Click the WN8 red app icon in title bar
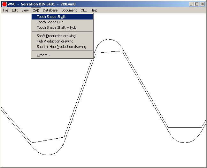This screenshot has height=168, width=207. [x=4, y=4]
